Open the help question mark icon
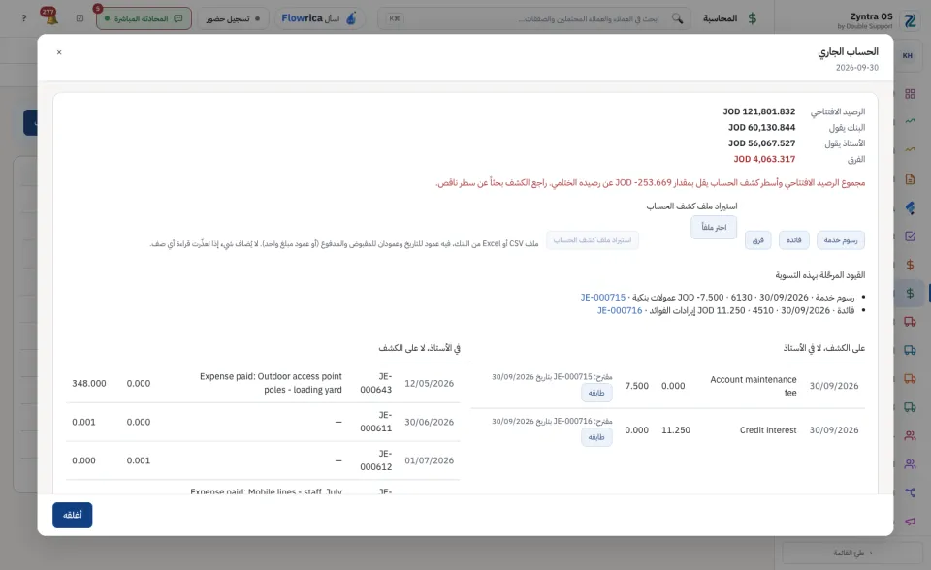Image resolution: width=931 pixels, height=570 pixels. [x=23, y=18]
